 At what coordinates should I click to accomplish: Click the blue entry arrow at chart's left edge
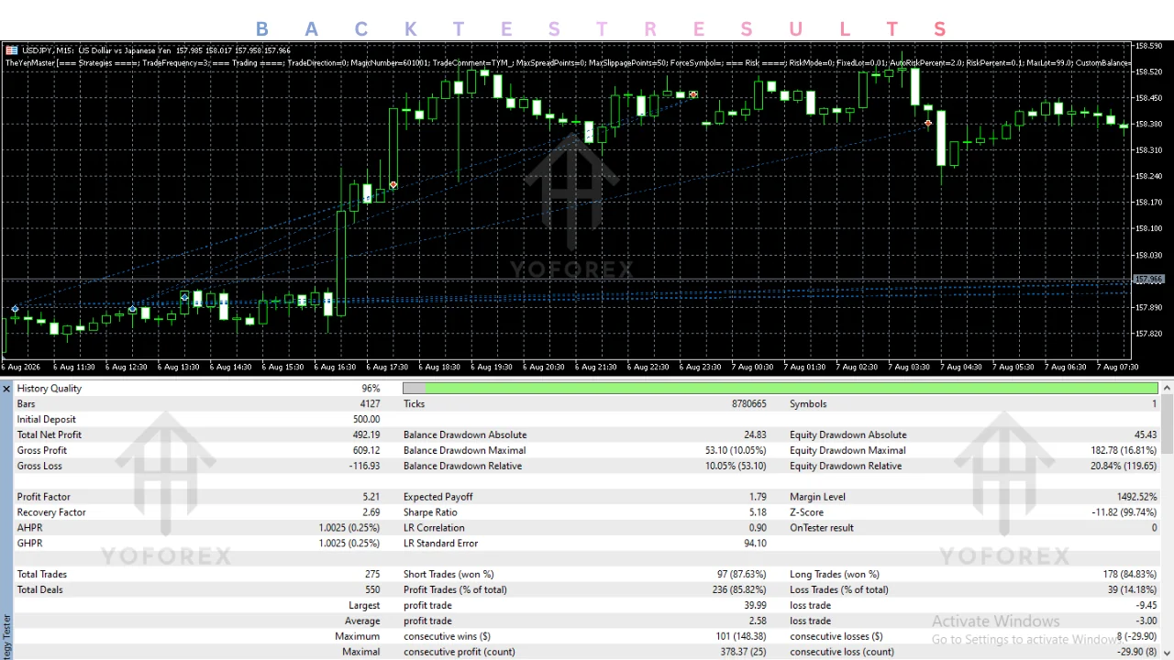click(15, 309)
